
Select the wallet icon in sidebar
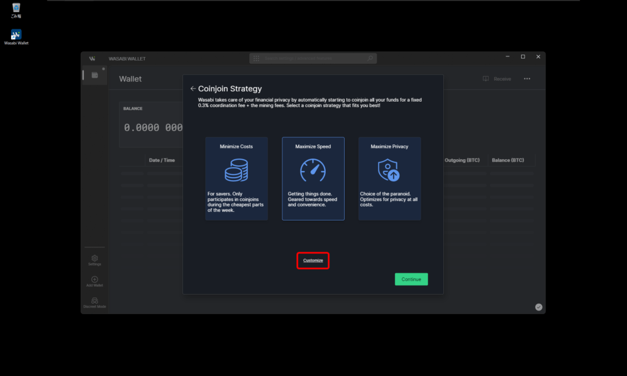tap(95, 75)
